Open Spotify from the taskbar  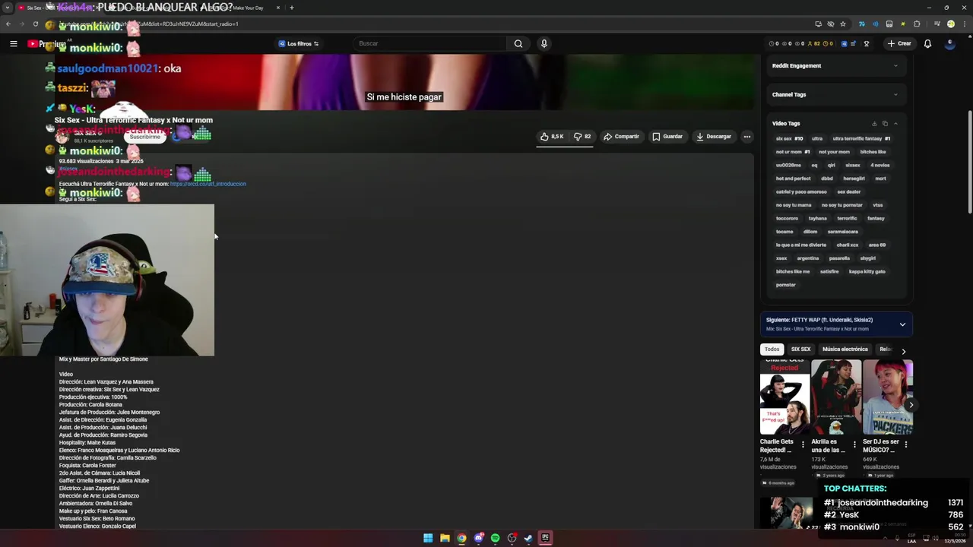[495, 539]
